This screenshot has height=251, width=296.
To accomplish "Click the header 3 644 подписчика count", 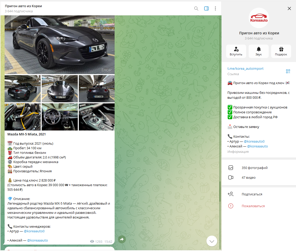I will 19,11.
